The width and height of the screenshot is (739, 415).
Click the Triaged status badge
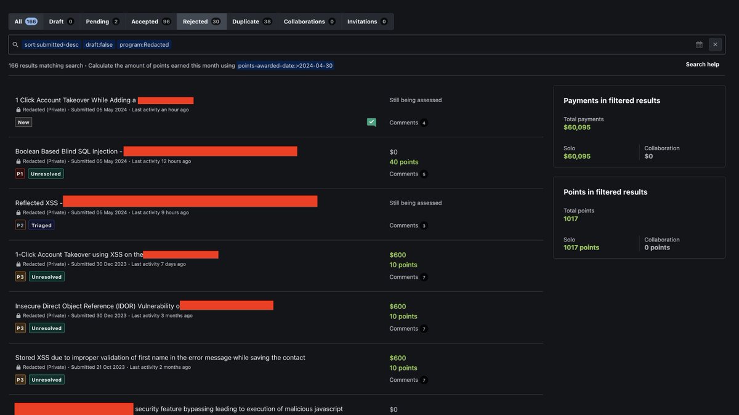(41, 225)
